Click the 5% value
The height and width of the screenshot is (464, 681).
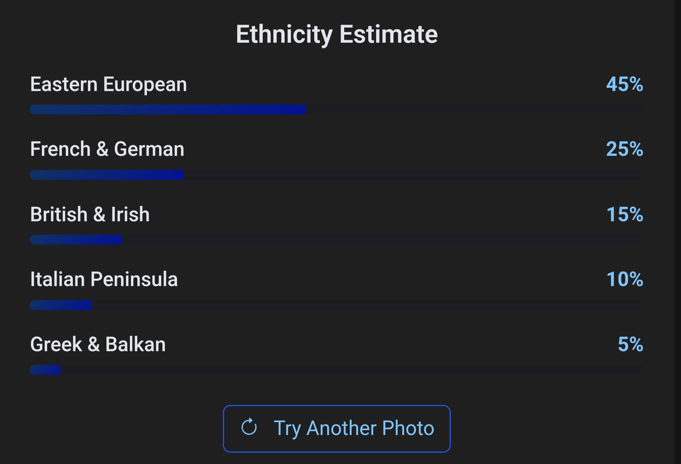631,344
